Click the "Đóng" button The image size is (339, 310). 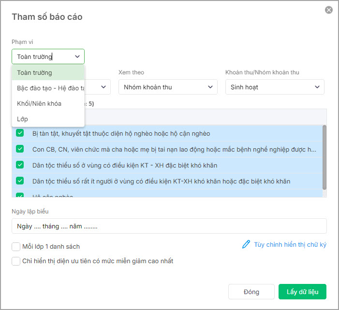(251, 292)
